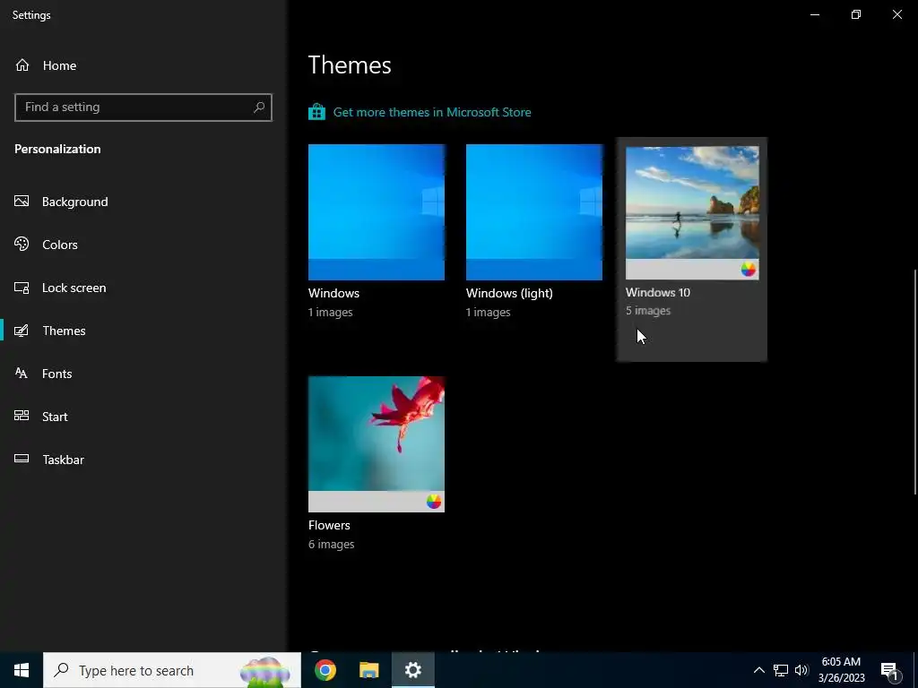
Task: Click the Themes brush icon in sidebar
Action: (x=22, y=331)
